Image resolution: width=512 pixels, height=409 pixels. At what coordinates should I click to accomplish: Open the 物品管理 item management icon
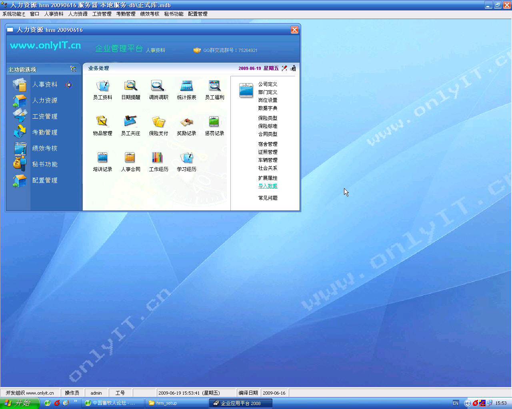tap(102, 122)
